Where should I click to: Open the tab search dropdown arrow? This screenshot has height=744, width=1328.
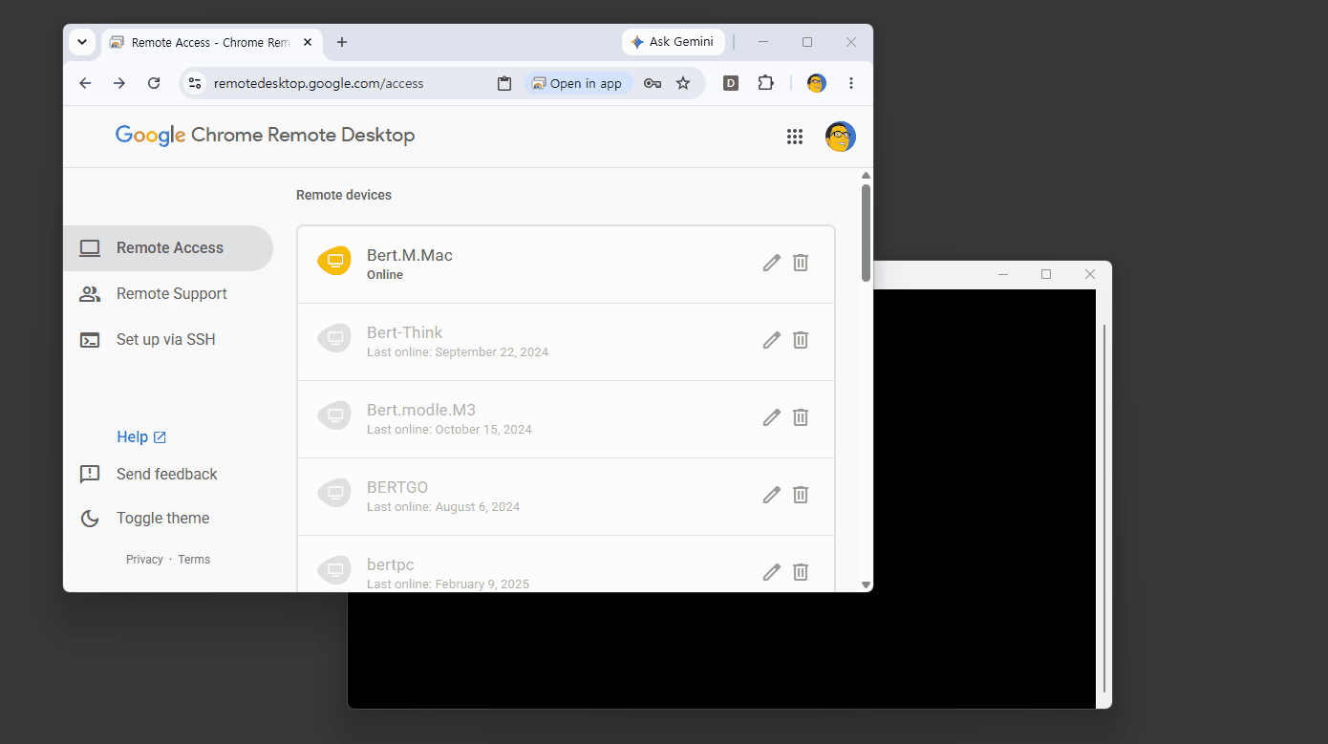click(x=82, y=42)
